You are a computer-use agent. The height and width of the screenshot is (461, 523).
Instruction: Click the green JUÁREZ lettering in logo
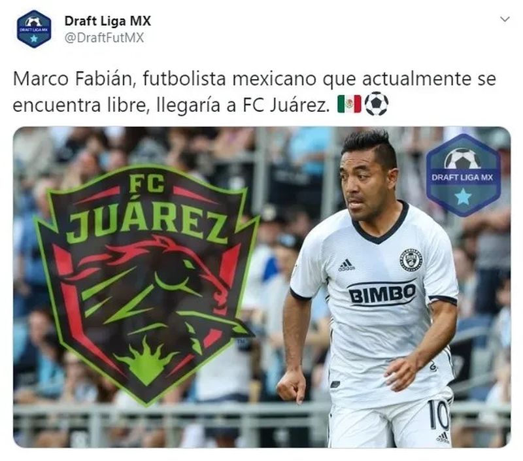[149, 224]
